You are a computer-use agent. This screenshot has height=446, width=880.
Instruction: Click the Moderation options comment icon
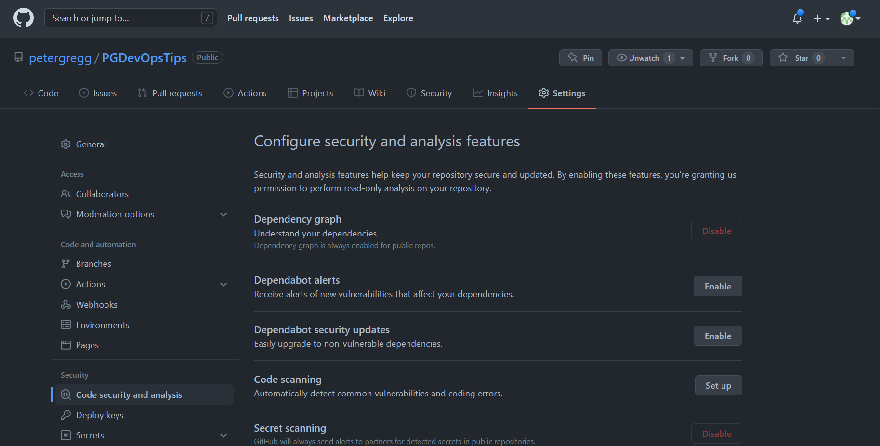[66, 214]
